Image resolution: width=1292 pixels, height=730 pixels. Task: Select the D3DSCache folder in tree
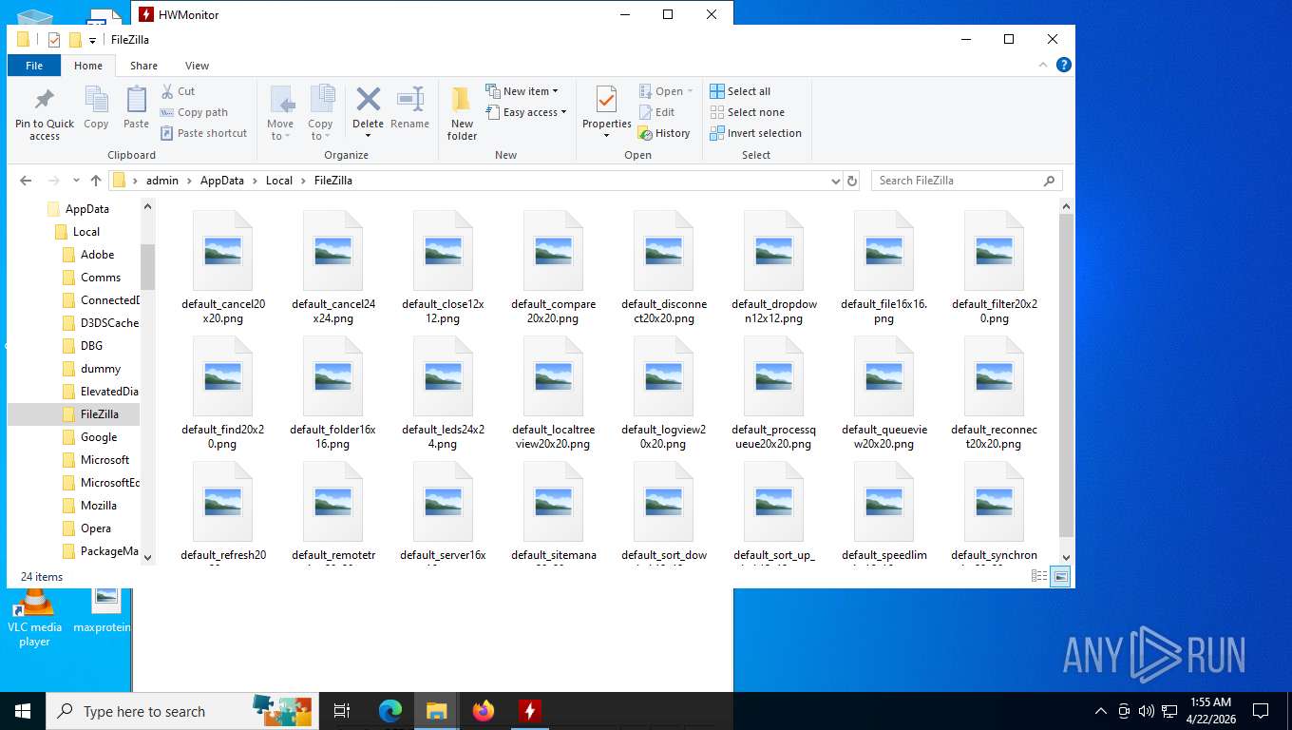[109, 323]
